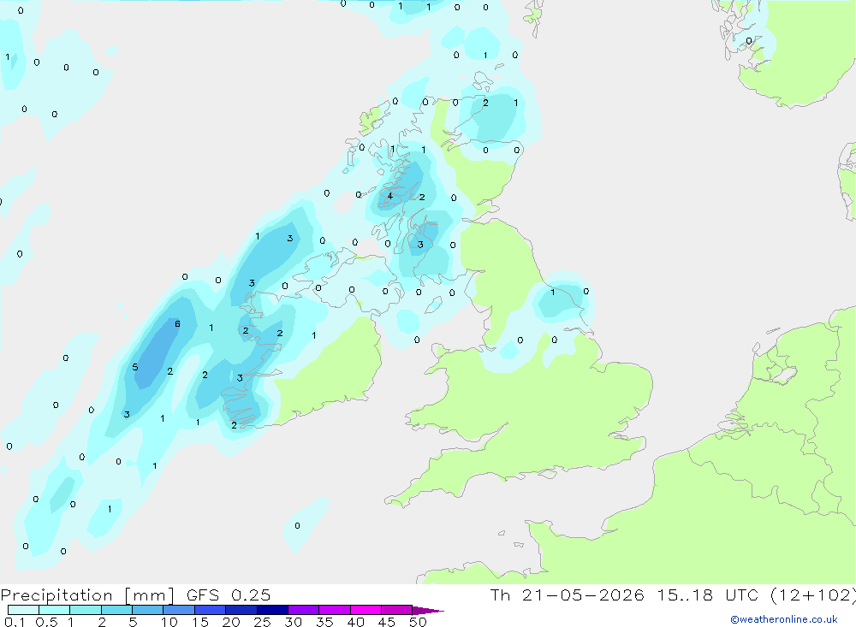Click the legend label "45"
856x627 pixels.
click(x=387, y=622)
